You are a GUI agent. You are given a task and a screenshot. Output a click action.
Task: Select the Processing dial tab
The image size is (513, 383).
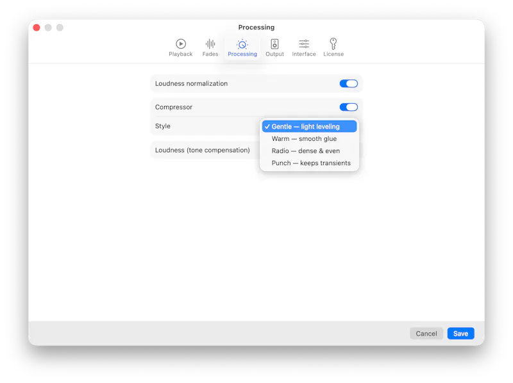(x=242, y=47)
